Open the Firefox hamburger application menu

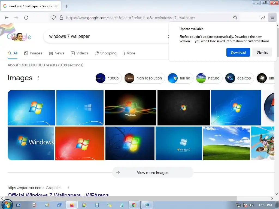point(272,17)
